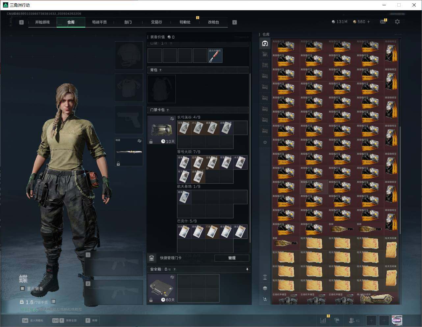This screenshot has width=422, height=327.
Task: Click the warehouse sort arrow icon
Action: pos(265,299)
